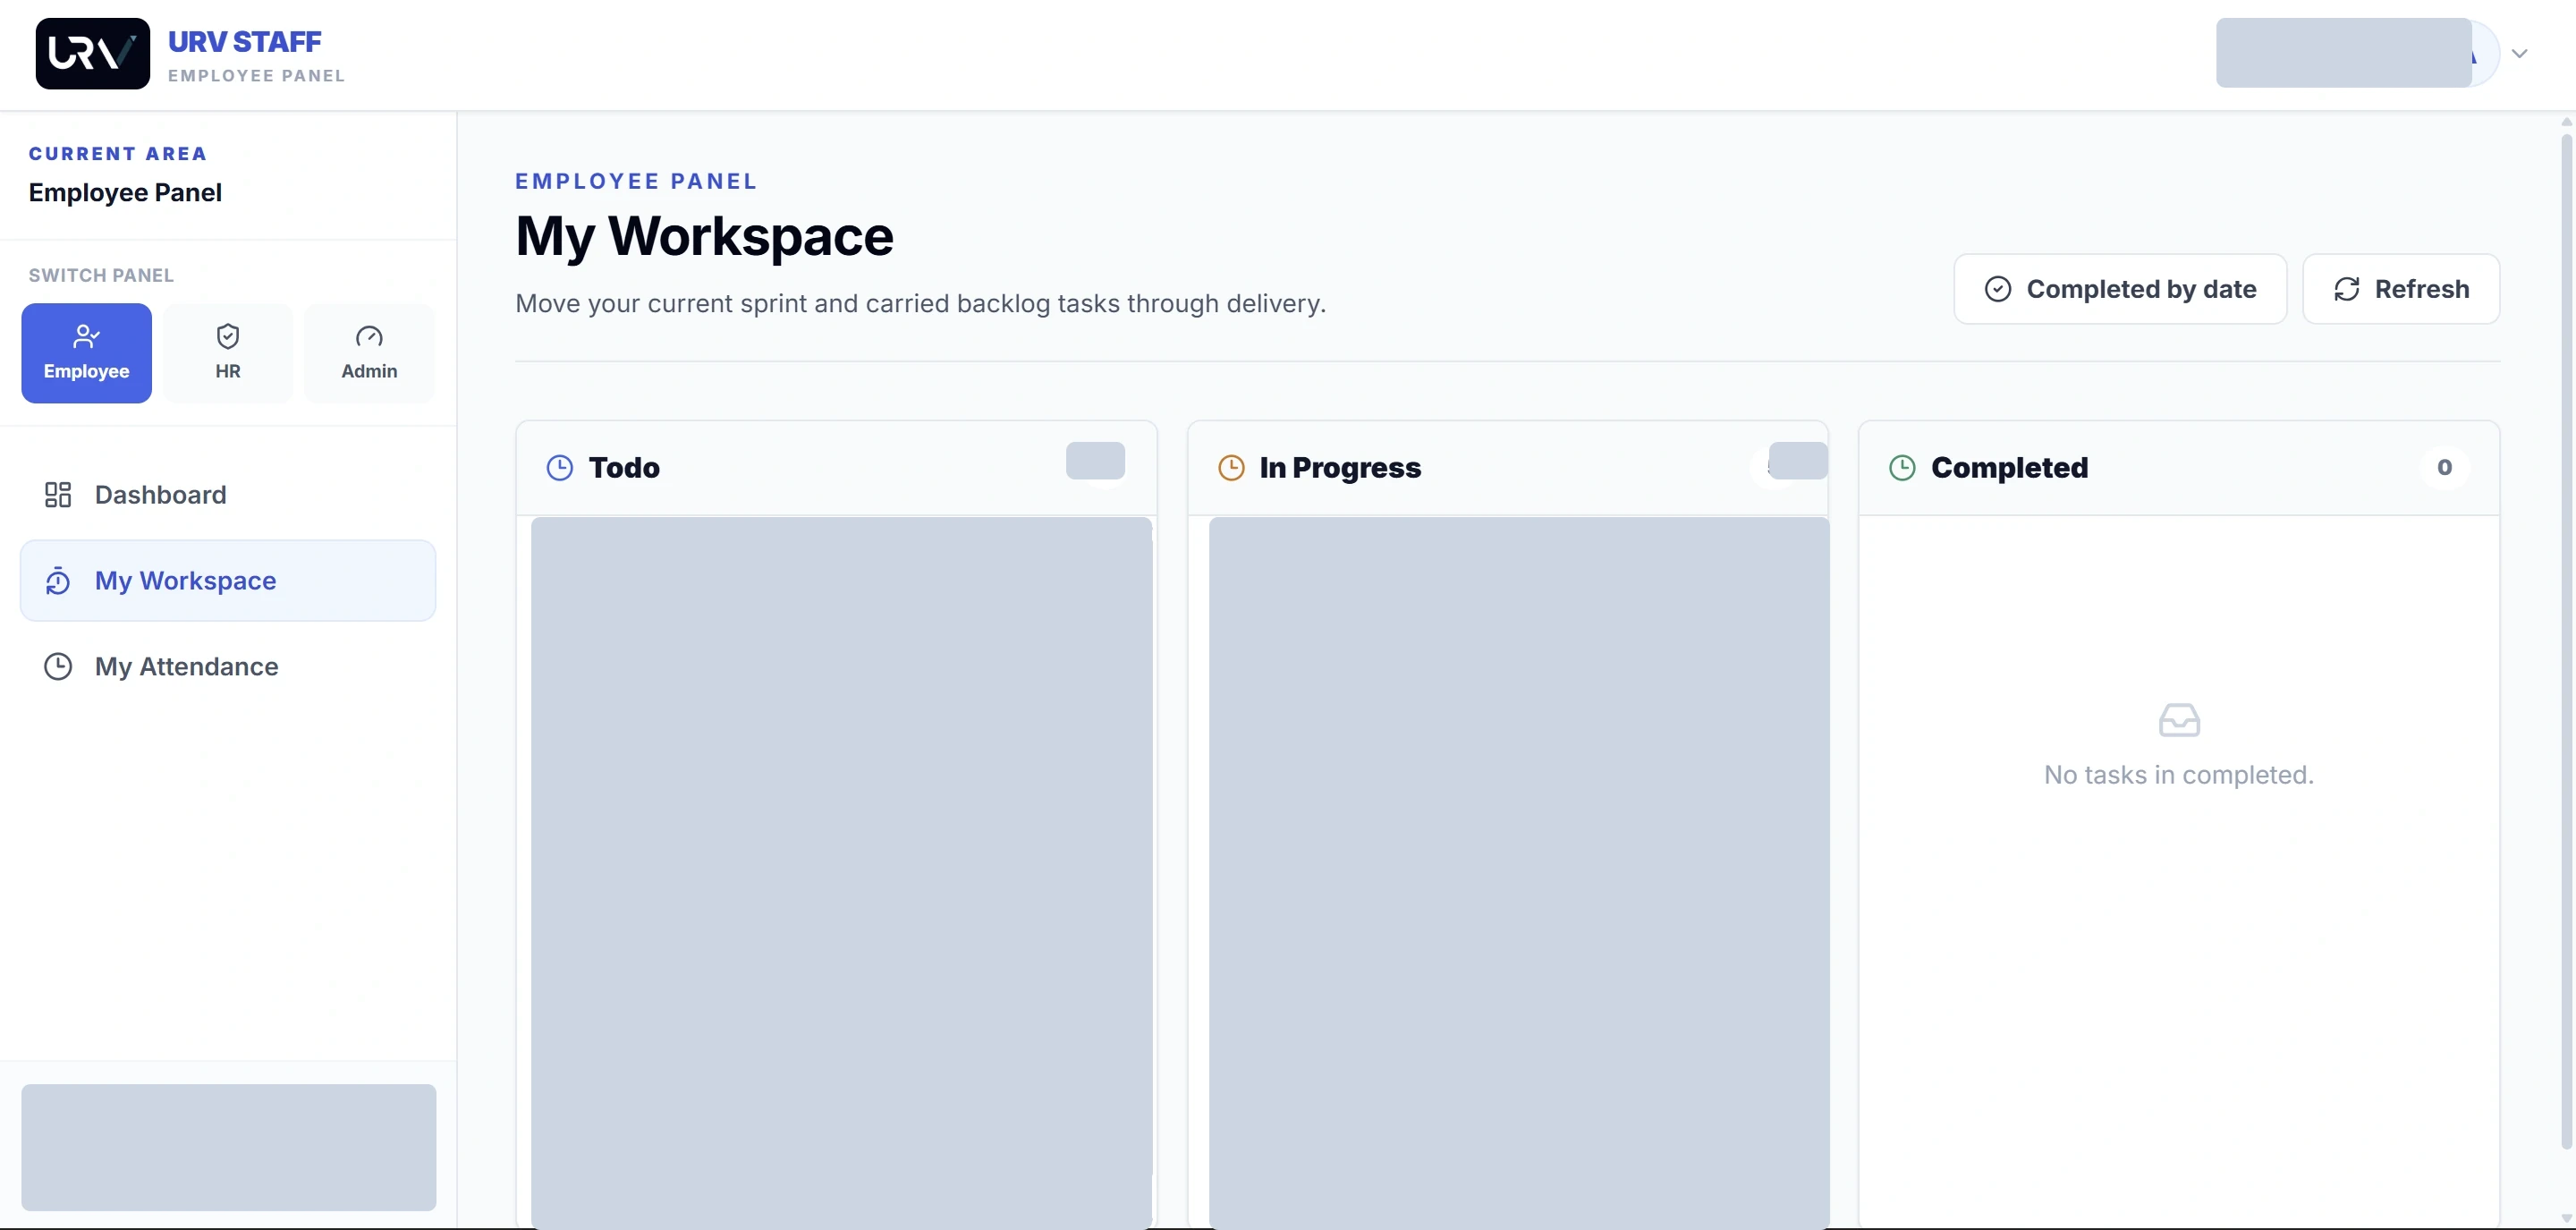The width and height of the screenshot is (2576, 1230).
Task: Click Completed by date button
Action: coord(2120,289)
